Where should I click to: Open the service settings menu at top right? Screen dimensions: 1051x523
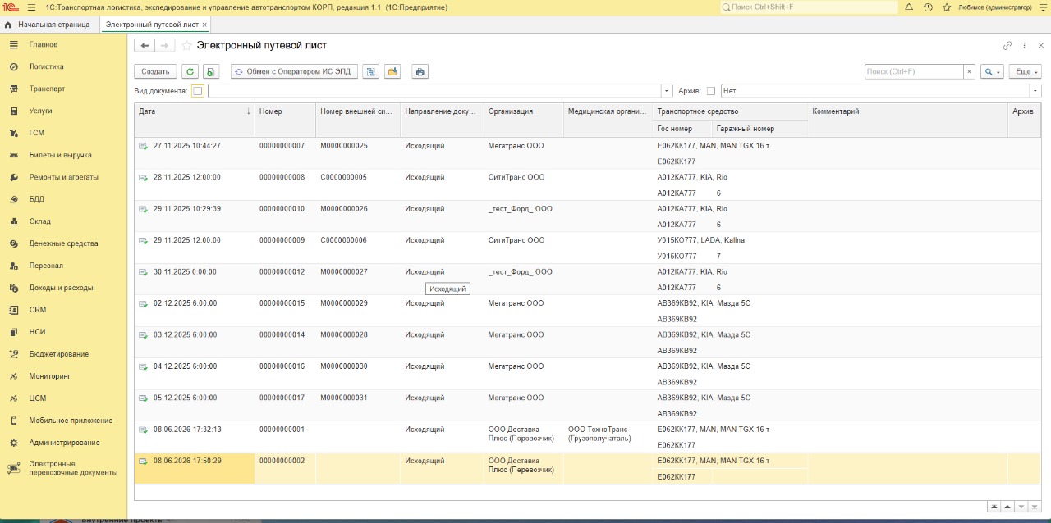[1042, 7]
